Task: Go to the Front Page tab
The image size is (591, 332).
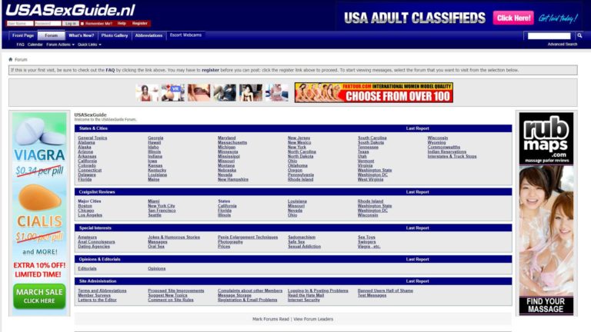Action: click(23, 35)
